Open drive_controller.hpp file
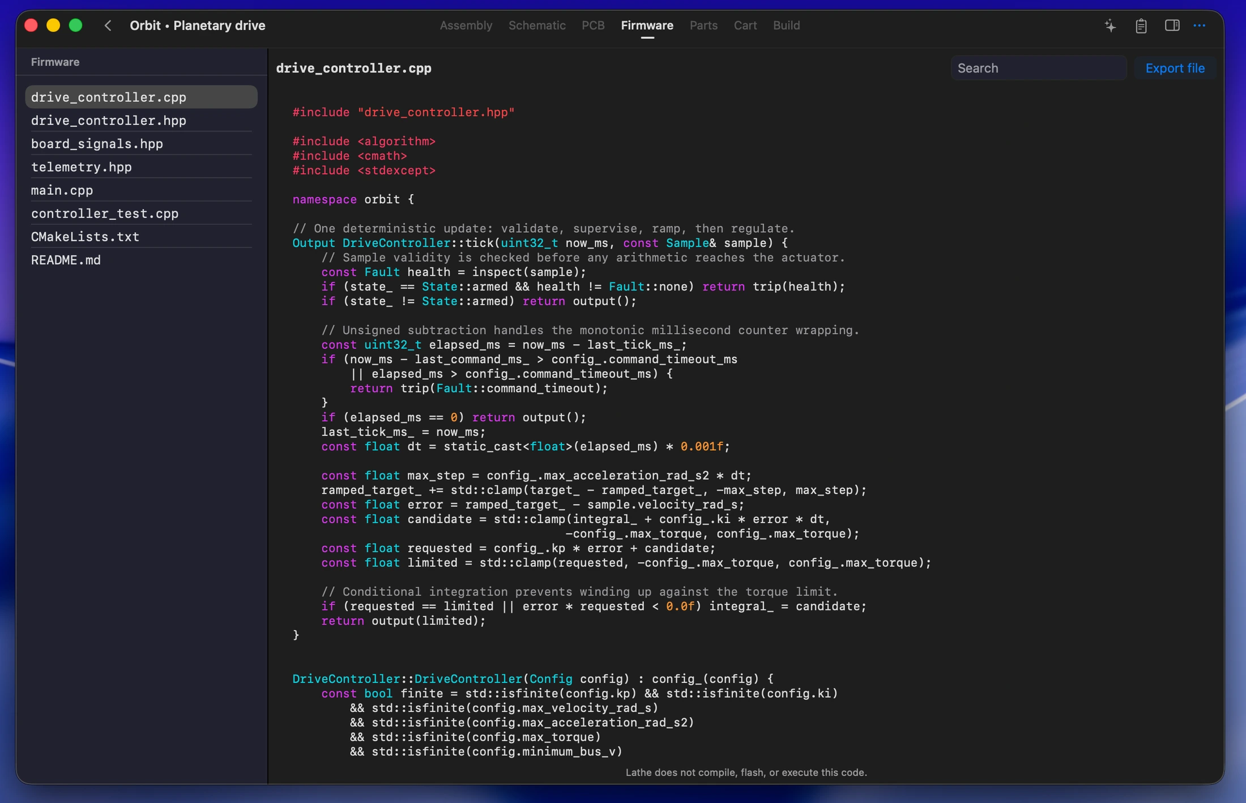 (141, 120)
